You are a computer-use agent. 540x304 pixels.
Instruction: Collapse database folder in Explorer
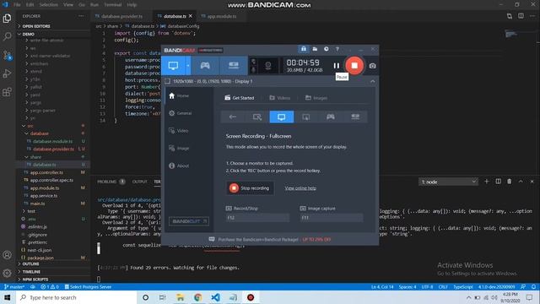point(53,133)
